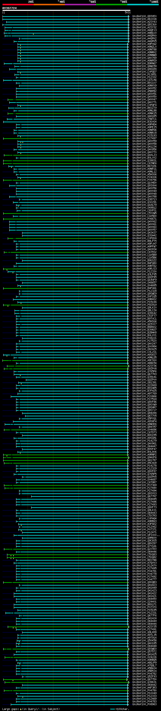Select label UniRef100_B8XLF1

tap(144, 604)
